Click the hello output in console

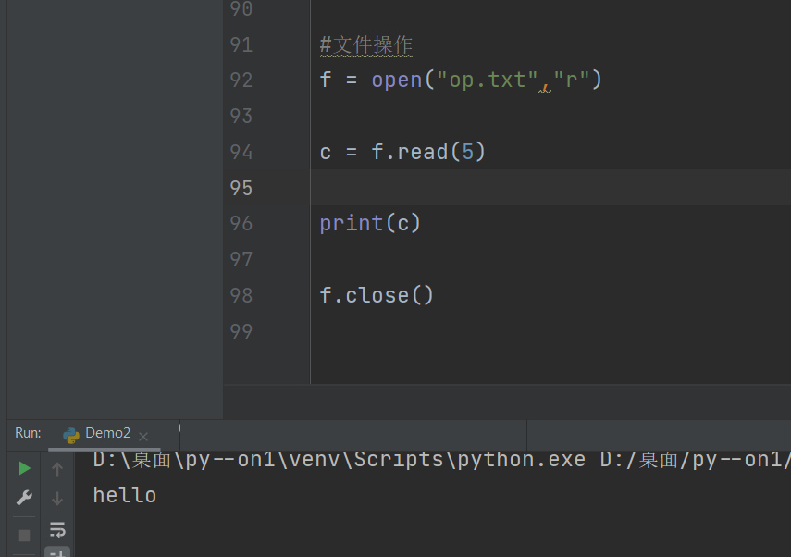125,495
